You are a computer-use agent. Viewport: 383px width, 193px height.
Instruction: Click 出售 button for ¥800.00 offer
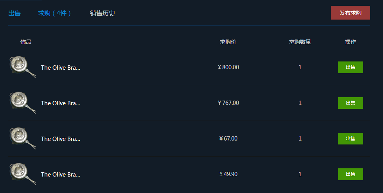(x=350, y=67)
